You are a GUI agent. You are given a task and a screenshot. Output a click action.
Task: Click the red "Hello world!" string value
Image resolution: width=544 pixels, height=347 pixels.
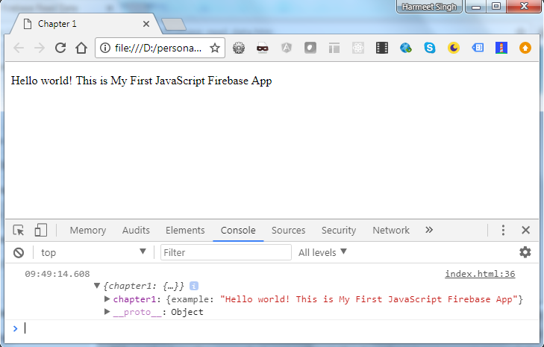369,299
